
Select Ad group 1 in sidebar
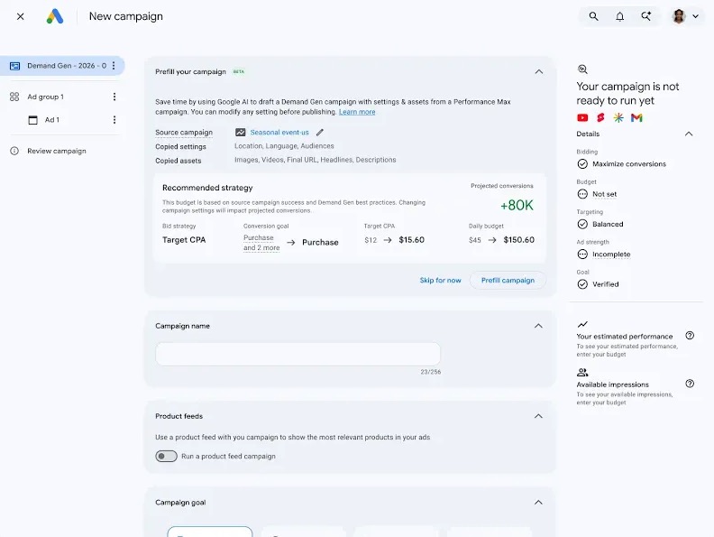pos(46,97)
